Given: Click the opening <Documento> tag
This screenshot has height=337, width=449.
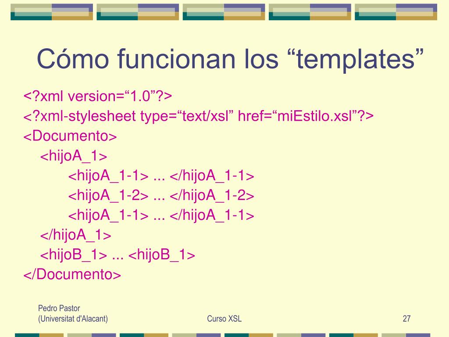Looking at the screenshot, I should coord(70,136).
